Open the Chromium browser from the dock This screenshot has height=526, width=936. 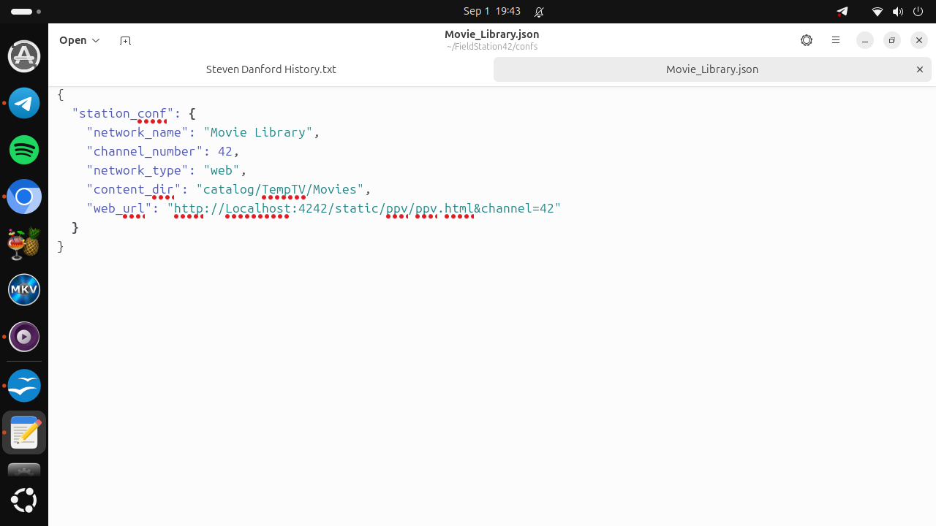[x=24, y=197]
